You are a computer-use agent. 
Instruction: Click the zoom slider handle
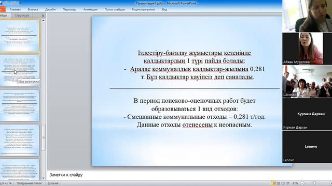click(x=314, y=183)
